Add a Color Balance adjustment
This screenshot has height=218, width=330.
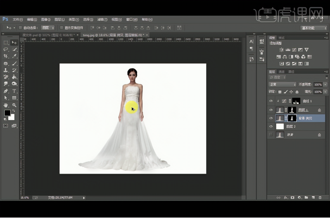click(285, 57)
